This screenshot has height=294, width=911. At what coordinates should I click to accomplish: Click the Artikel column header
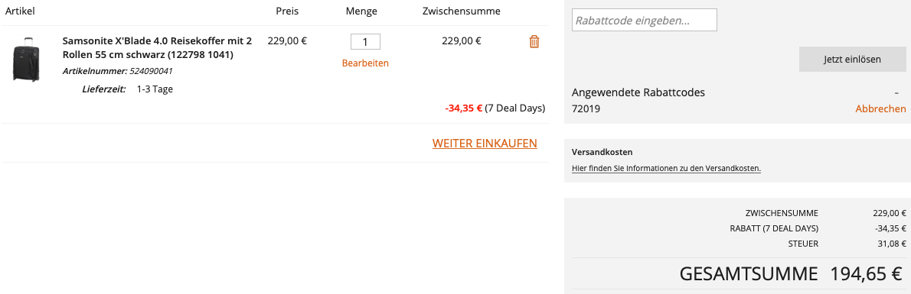pyautogui.click(x=21, y=11)
